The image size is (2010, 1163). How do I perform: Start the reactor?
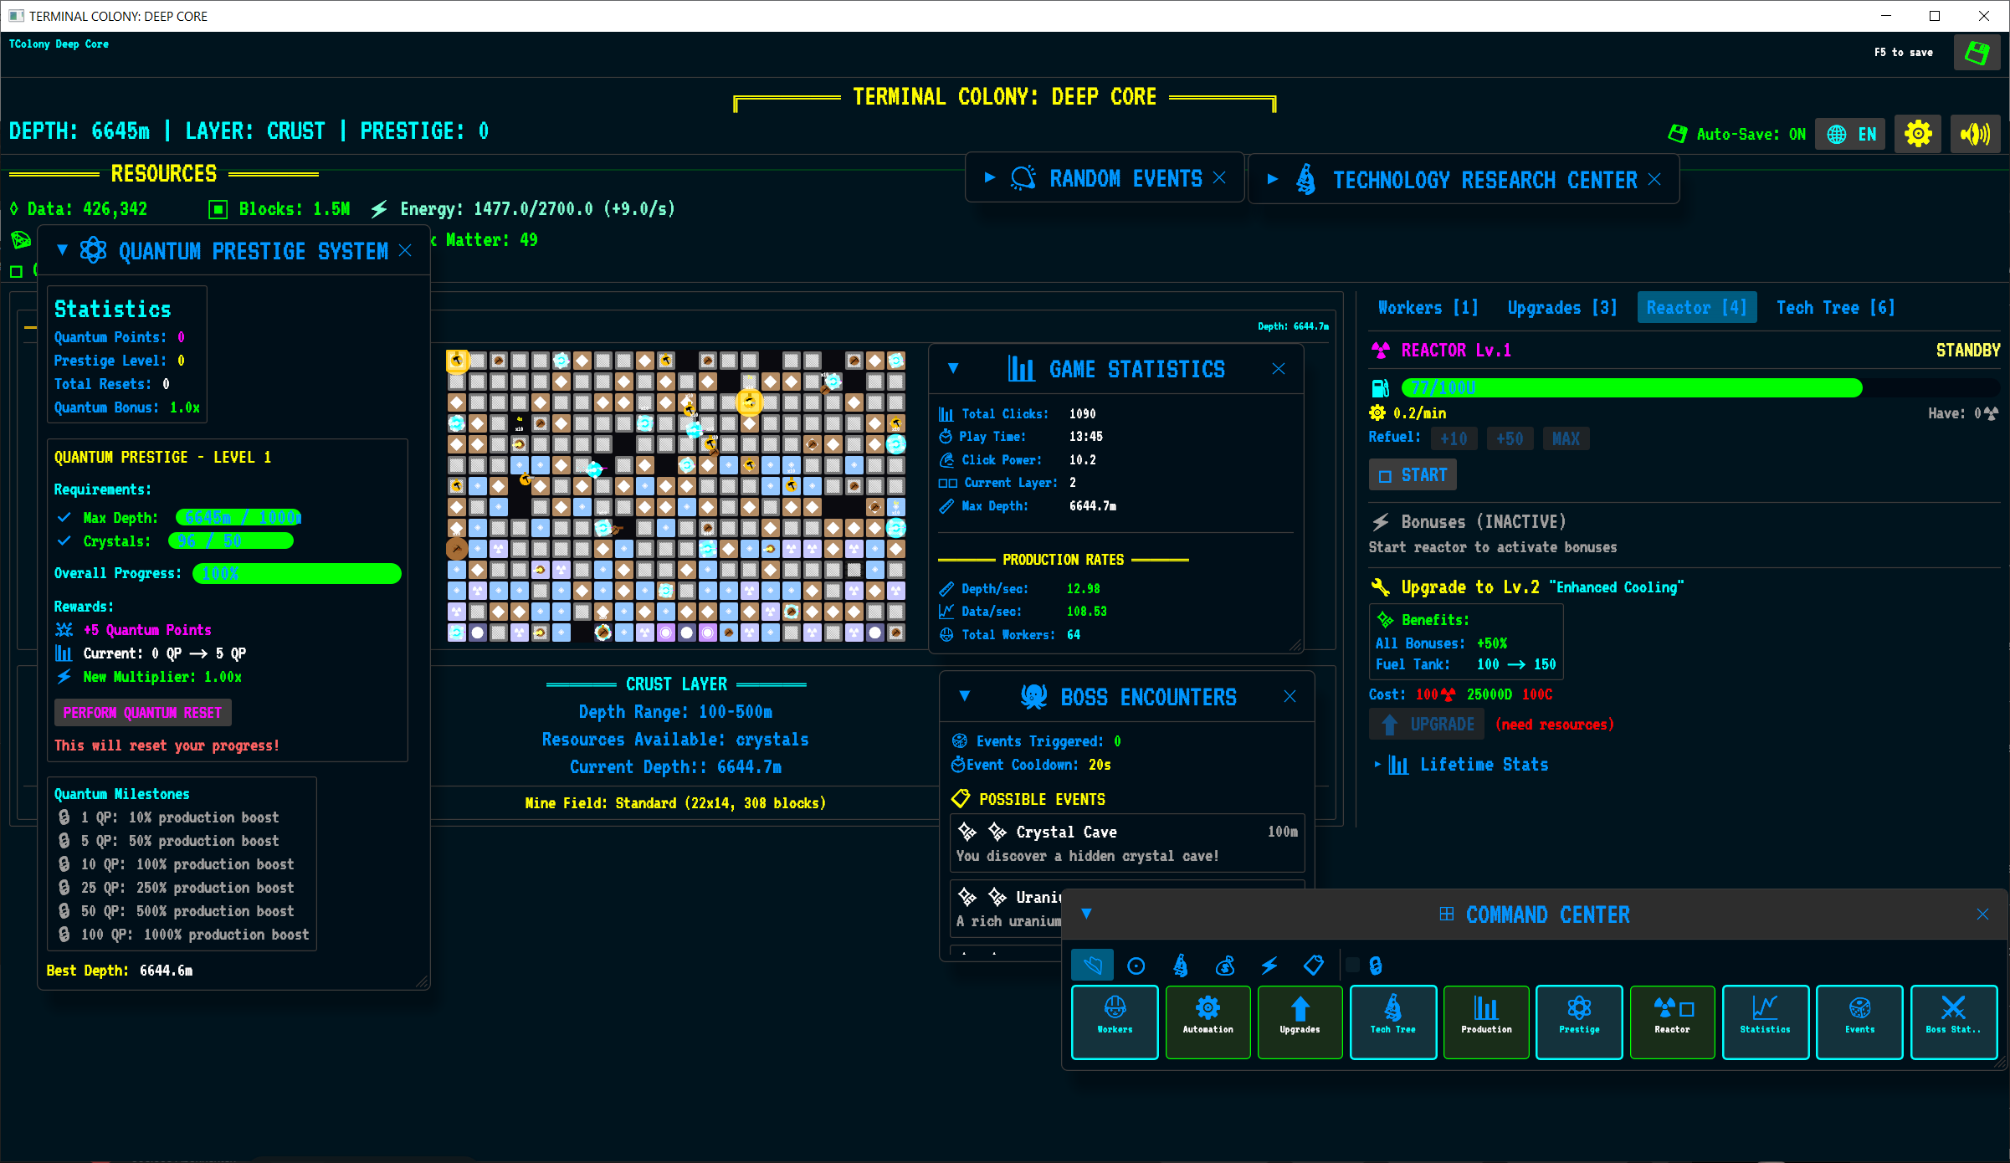point(1412,474)
